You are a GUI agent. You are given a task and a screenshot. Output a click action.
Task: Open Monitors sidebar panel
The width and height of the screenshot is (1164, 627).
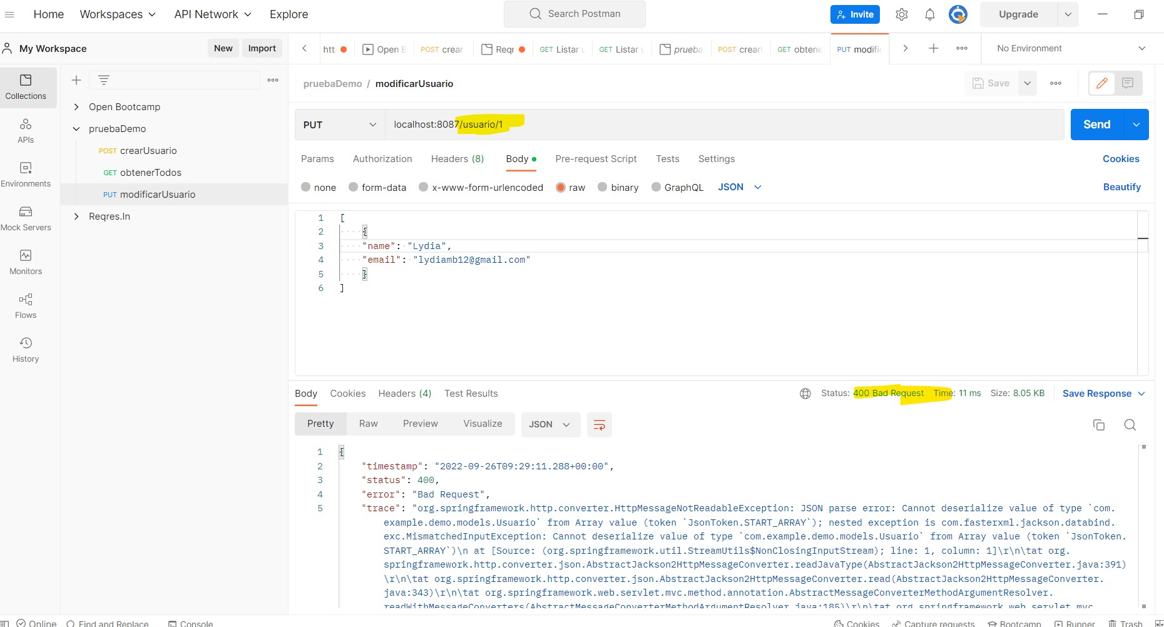(26, 263)
